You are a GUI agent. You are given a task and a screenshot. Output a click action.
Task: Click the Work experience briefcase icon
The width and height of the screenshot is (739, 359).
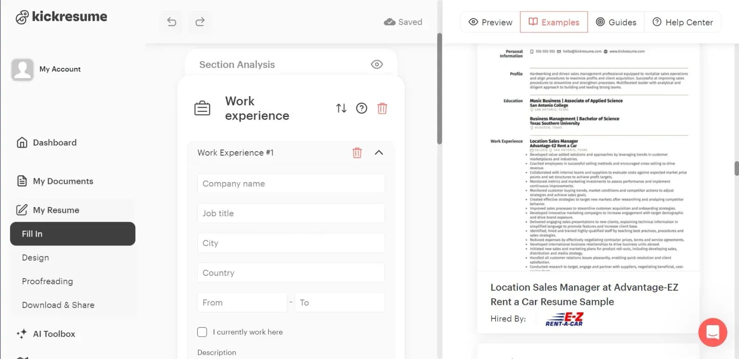pyautogui.click(x=202, y=109)
